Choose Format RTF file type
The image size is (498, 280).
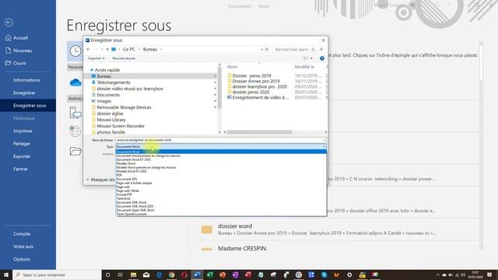click(124, 194)
